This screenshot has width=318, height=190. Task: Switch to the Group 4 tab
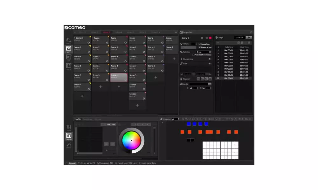pos(119,32)
